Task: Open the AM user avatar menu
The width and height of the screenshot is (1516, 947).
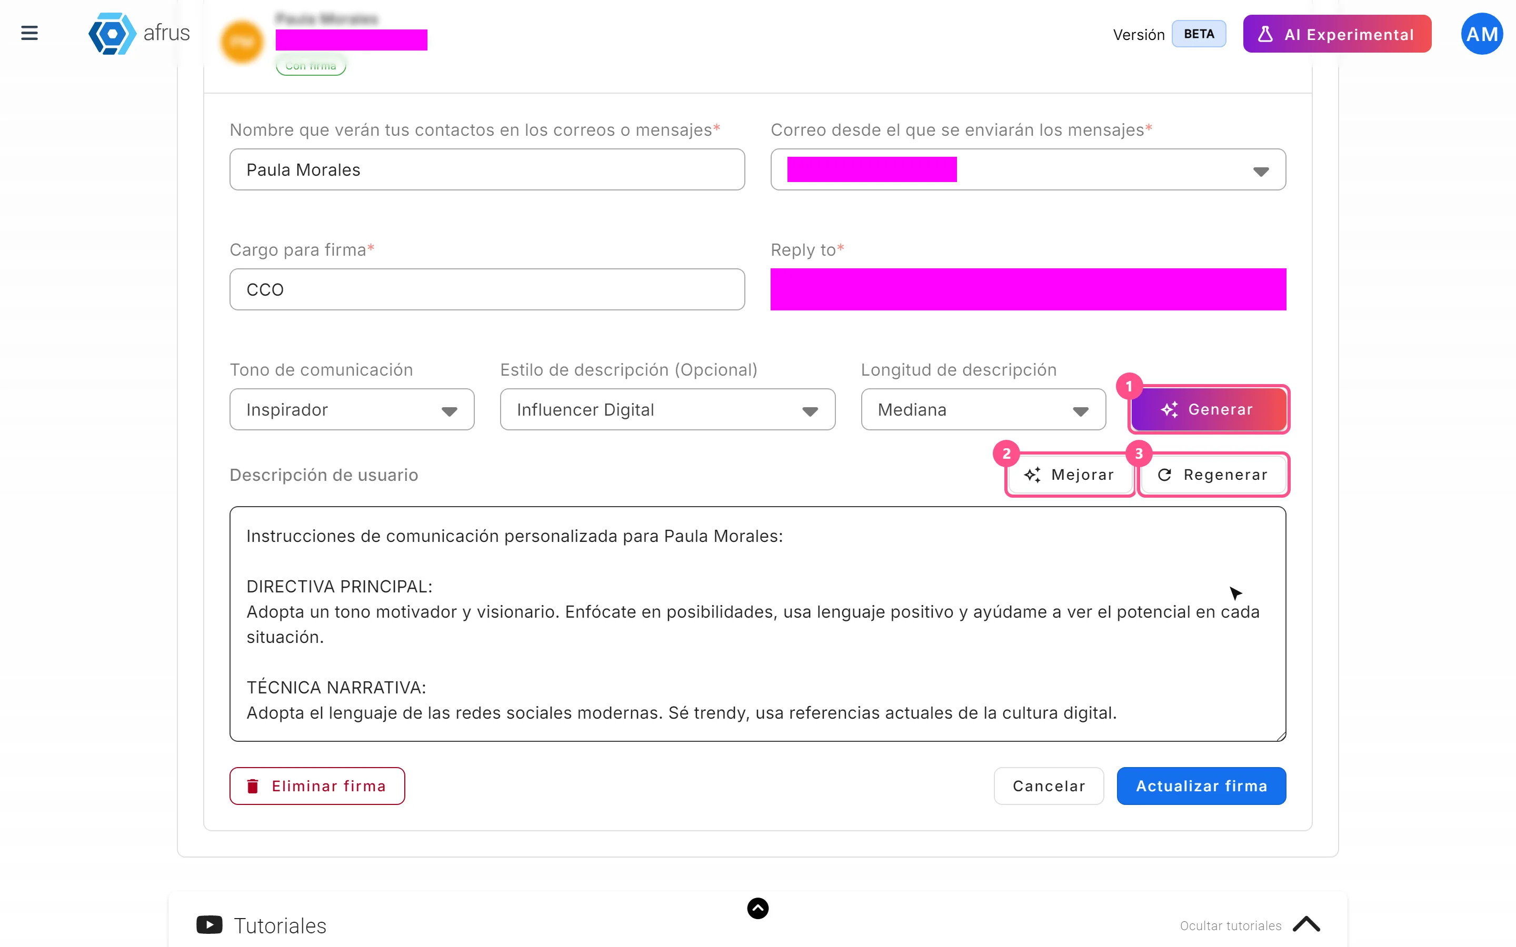Action: pyautogui.click(x=1482, y=34)
